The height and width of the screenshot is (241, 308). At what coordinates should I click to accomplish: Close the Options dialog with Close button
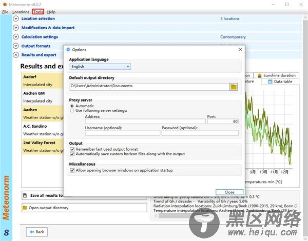tap(229, 192)
